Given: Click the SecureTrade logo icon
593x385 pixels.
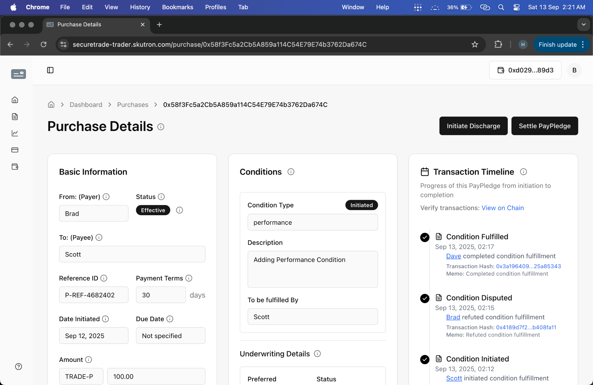Looking at the screenshot, I should tap(19, 74).
